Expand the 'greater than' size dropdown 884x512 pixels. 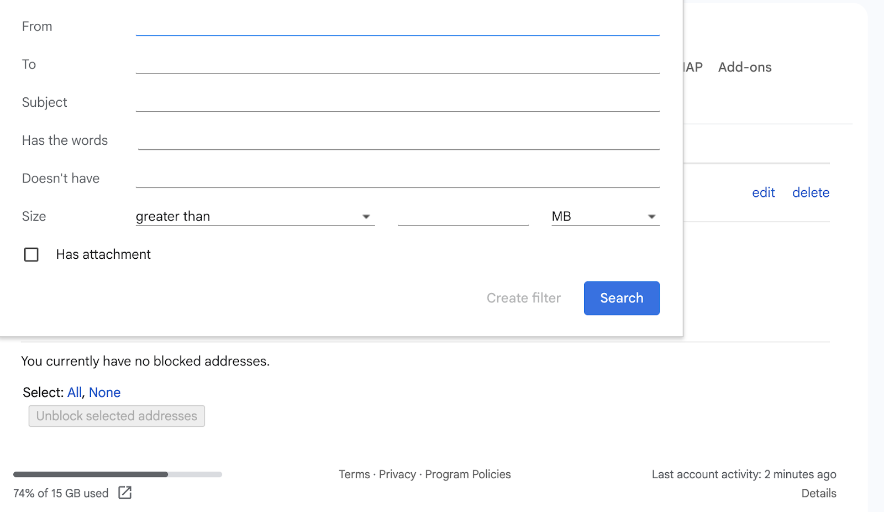pyautogui.click(x=255, y=216)
